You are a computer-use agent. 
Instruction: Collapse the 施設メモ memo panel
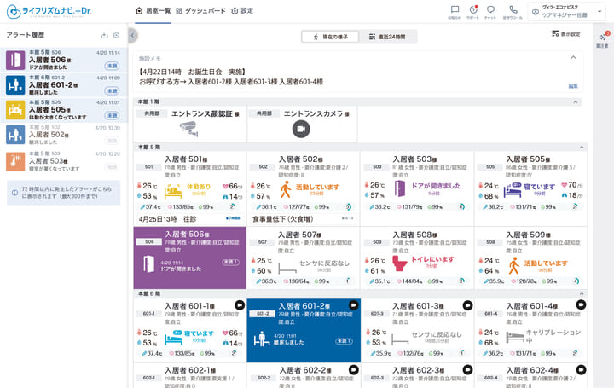pos(573,58)
